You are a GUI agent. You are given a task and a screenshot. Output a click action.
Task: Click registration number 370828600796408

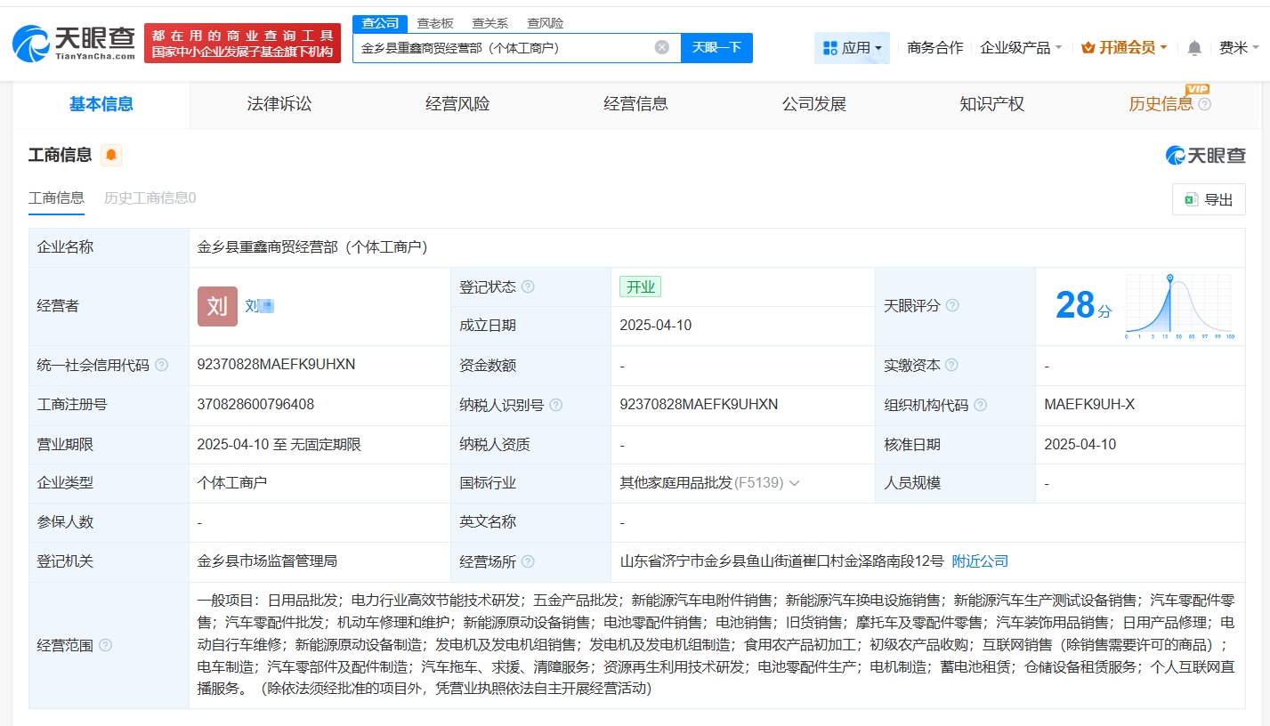255,405
